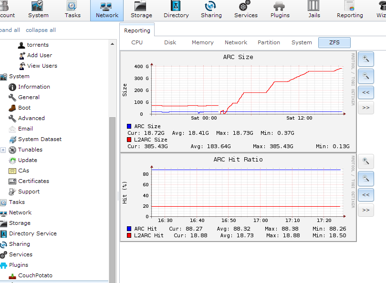Open Sharing from the top toolbar

[211, 10]
